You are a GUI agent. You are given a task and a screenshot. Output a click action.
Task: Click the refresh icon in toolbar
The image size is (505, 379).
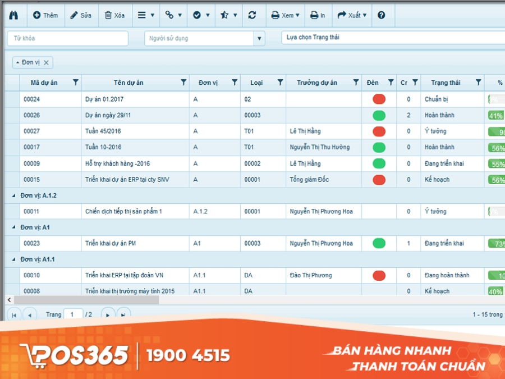click(x=252, y=15)
